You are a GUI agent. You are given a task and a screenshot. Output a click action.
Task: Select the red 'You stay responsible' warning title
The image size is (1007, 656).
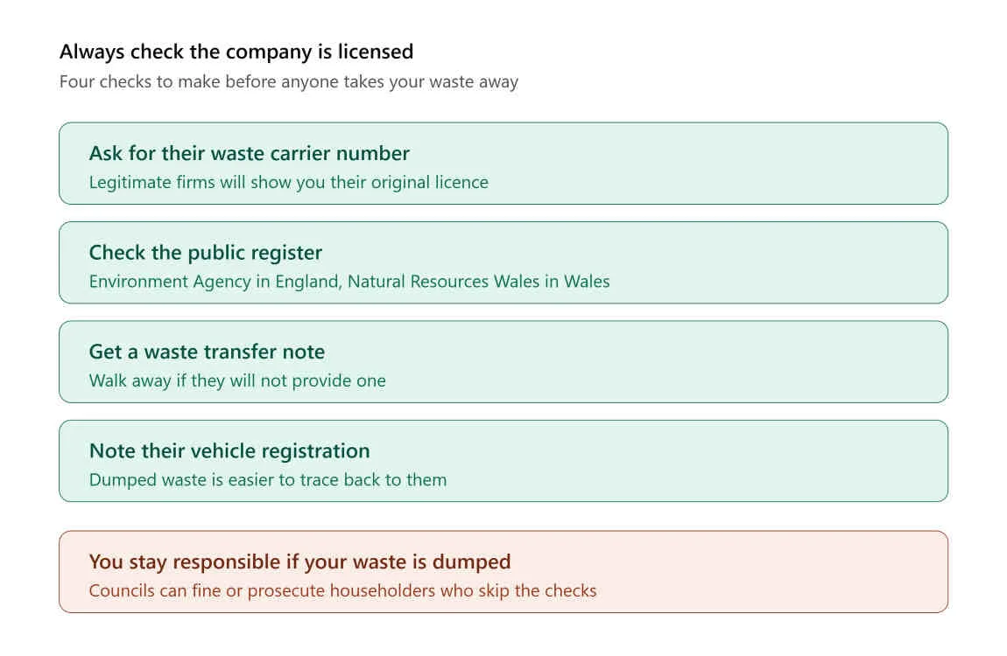point(300,562)
